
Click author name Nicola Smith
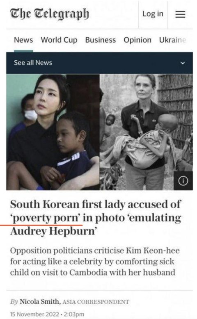click(40, 301)
